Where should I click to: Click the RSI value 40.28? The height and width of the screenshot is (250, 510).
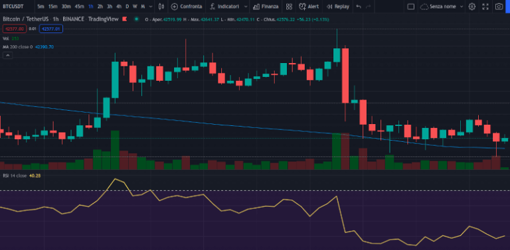point(35,176)
